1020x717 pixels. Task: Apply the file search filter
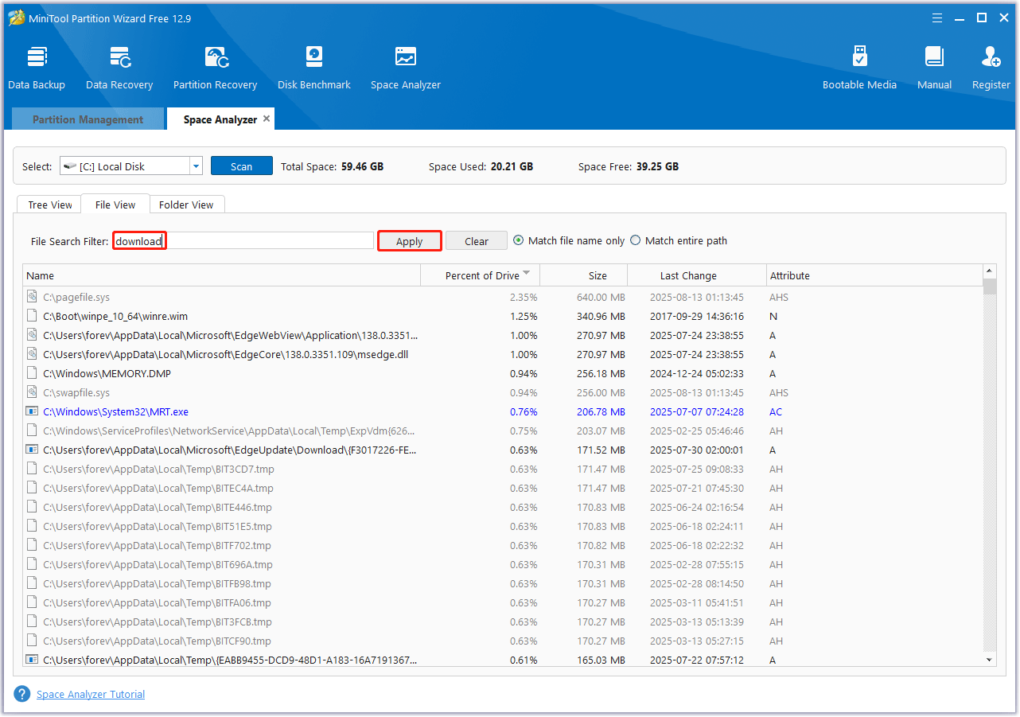click(409, 241)
